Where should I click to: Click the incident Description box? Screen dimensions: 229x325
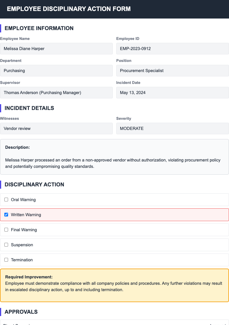point(114,156)
